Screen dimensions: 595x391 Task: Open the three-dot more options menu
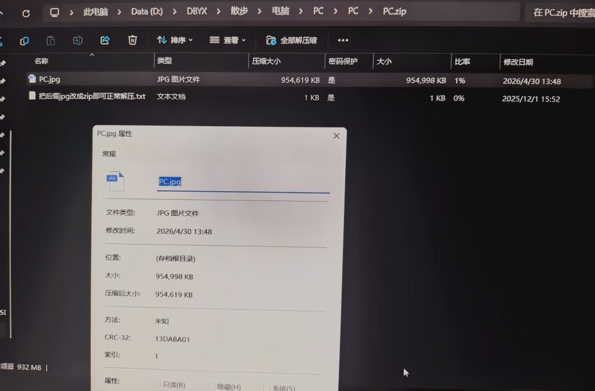343,40
